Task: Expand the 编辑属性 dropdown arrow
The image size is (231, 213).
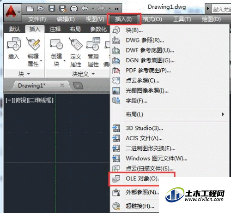Action: (x=41, y=60)
